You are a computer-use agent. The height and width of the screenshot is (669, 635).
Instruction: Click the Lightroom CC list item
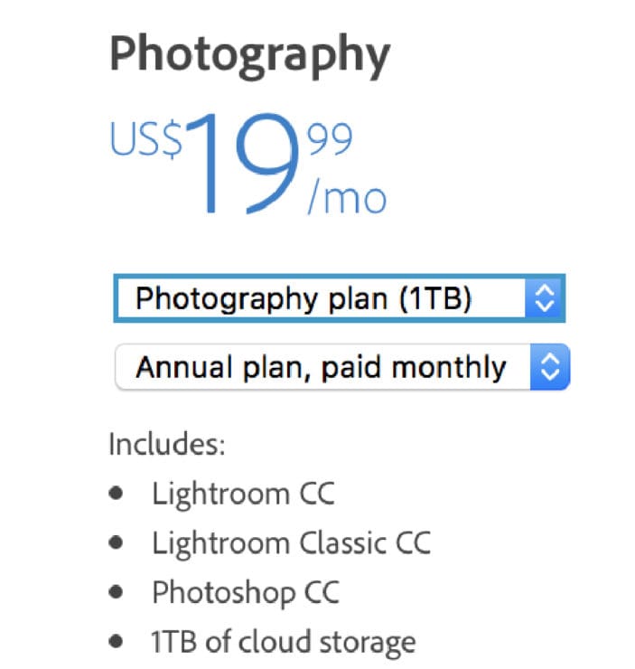[243, 495]
